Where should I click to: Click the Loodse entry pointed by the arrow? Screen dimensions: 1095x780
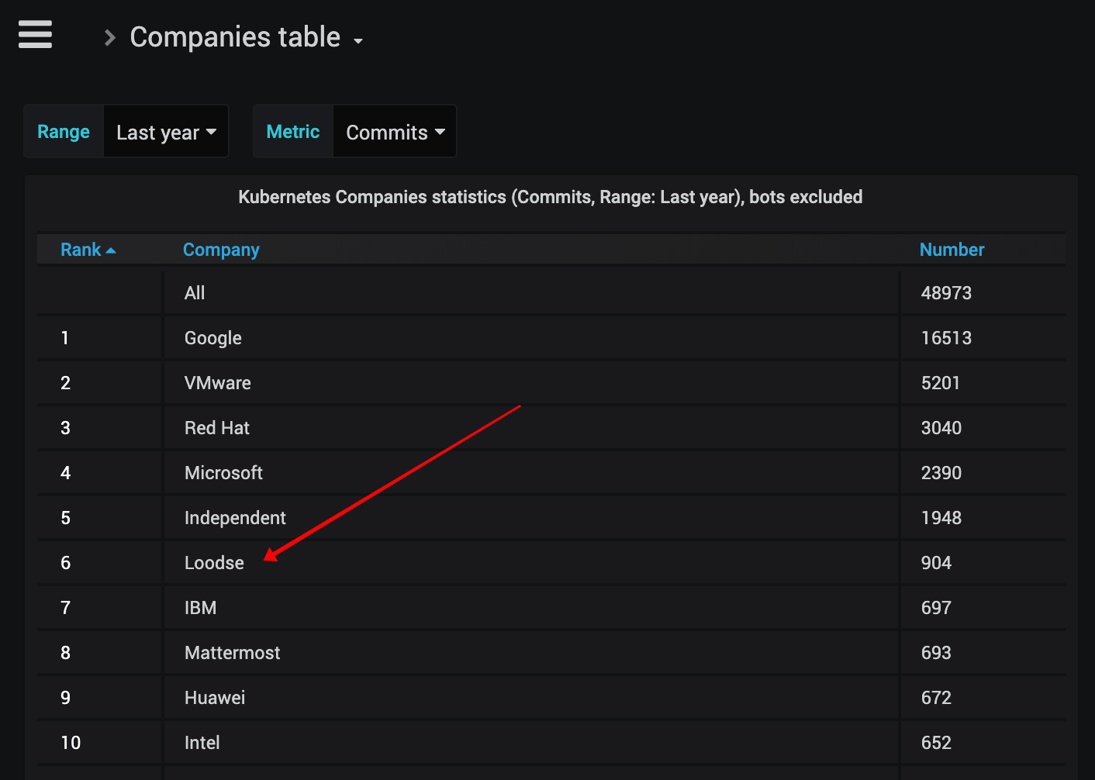(214, 562)
